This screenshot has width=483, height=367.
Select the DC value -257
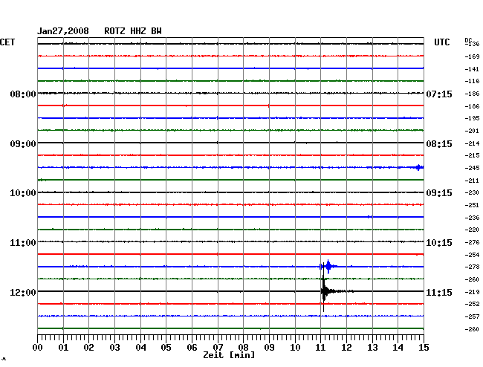472,316
